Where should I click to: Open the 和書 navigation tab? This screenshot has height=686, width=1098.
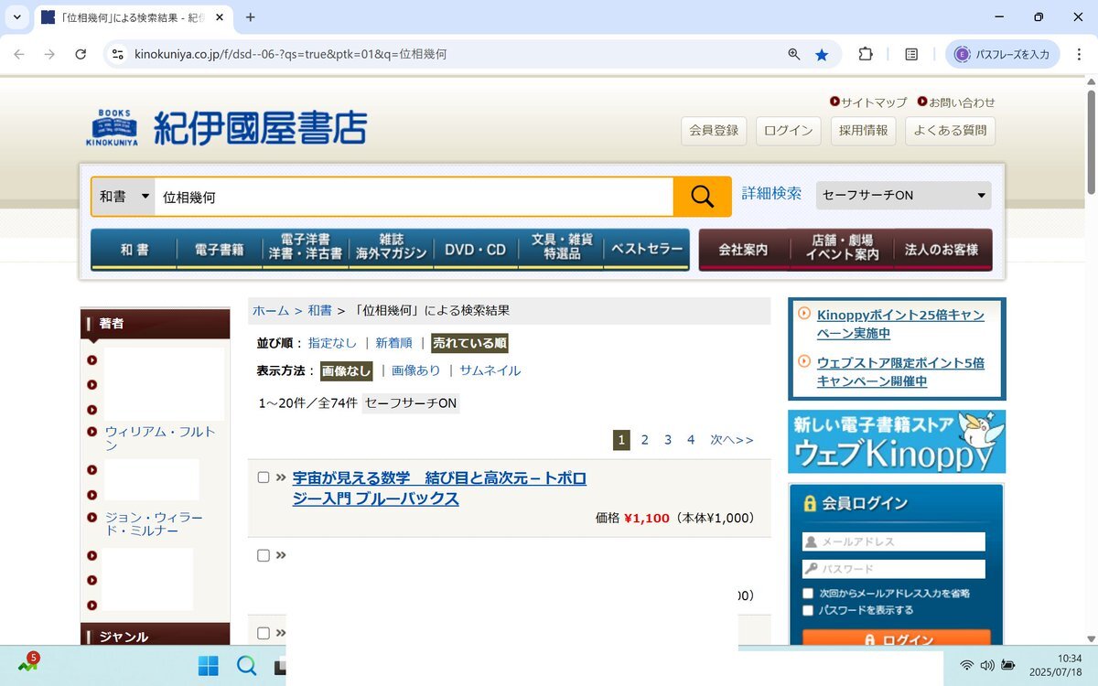pos(135,250)
